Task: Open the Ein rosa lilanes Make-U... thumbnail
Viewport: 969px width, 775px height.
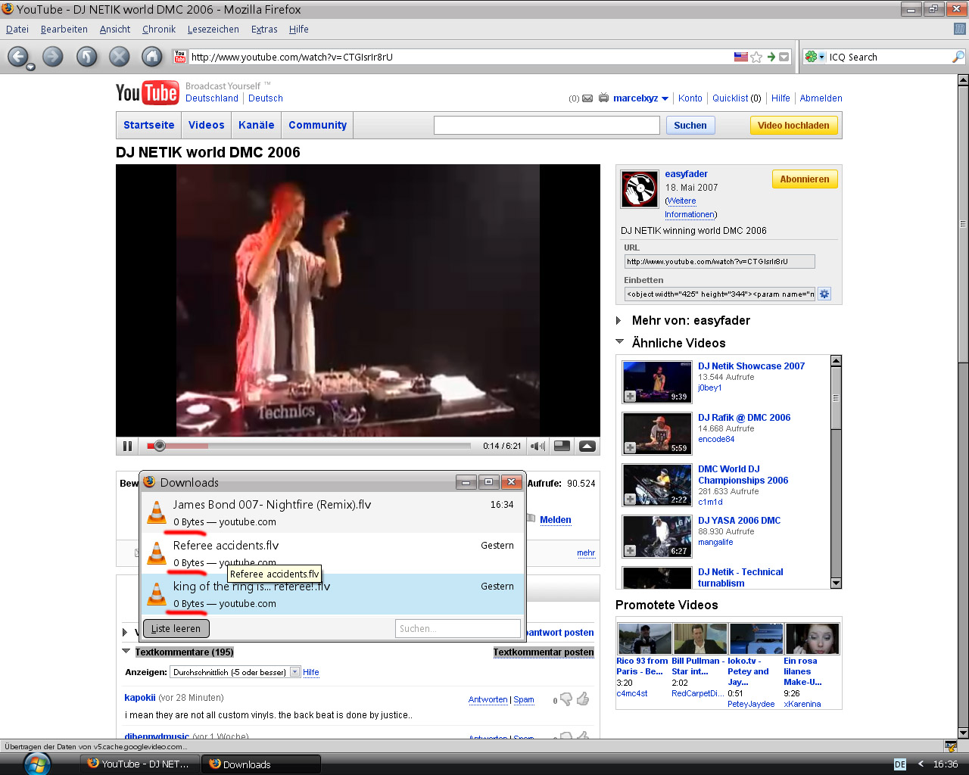Action: pyautogui.click(x=812, y=639)
